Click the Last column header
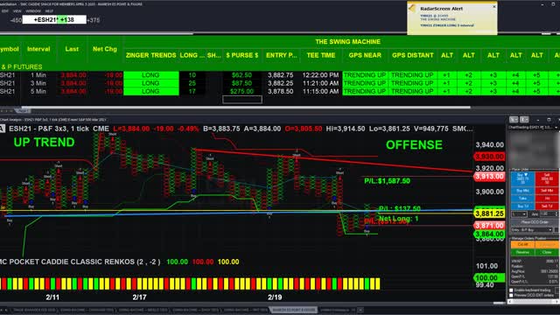560x315 pixels. click(x=72, y=49)
